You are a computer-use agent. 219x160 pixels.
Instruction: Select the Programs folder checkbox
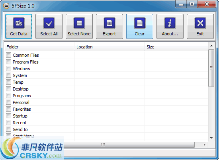(8, 96)
